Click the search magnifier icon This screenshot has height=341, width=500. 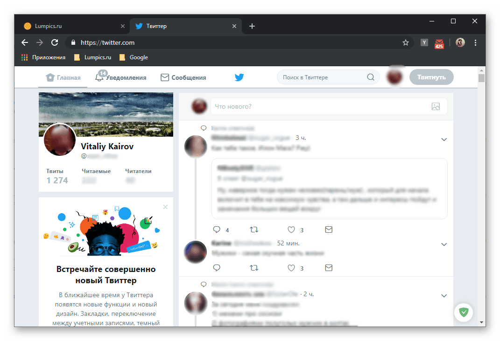(x=371, y=77)
